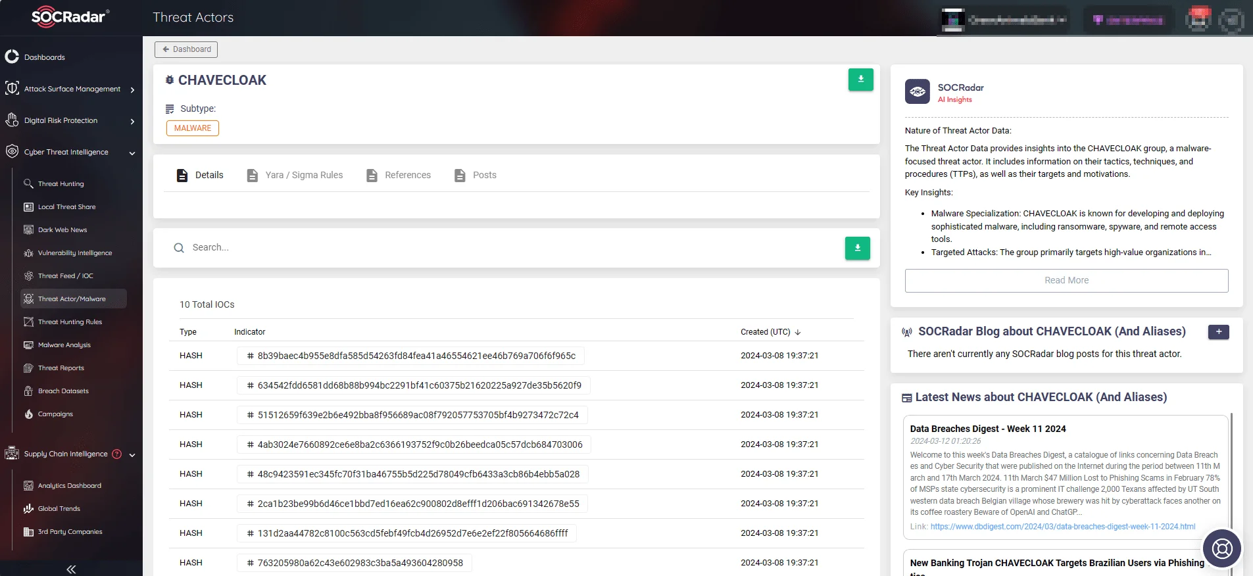Screen dimensions: 1253x576
Task: Click the SOCRadar AI Insights icon
Action: pos(917,91)
